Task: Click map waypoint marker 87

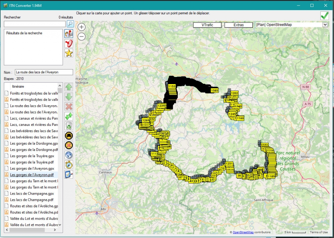Action: [181, 177]
